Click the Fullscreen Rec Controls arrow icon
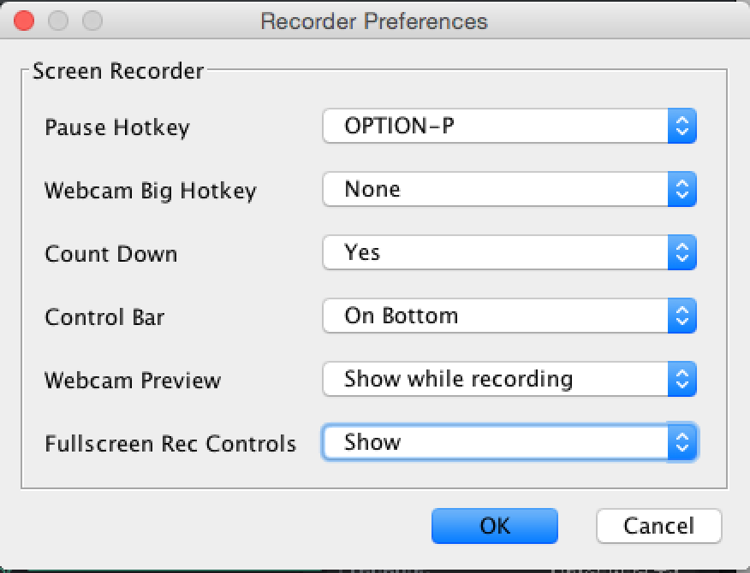The image size is (750, 573). pyautogui.click(x=682, y=442)
